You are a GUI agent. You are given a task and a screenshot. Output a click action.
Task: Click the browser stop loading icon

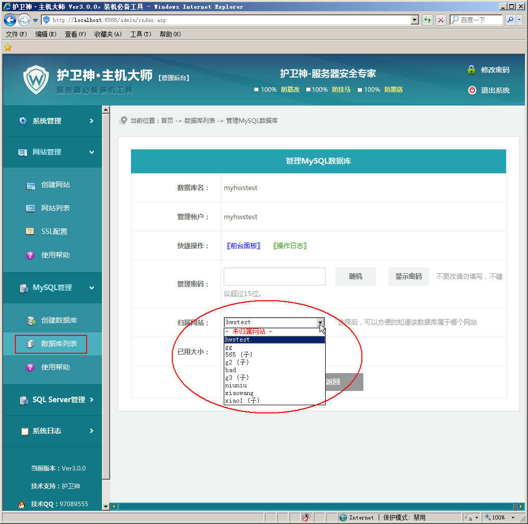tap(441, 20)
